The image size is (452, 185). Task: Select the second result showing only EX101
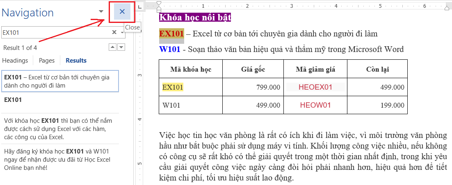click(60, 100)
